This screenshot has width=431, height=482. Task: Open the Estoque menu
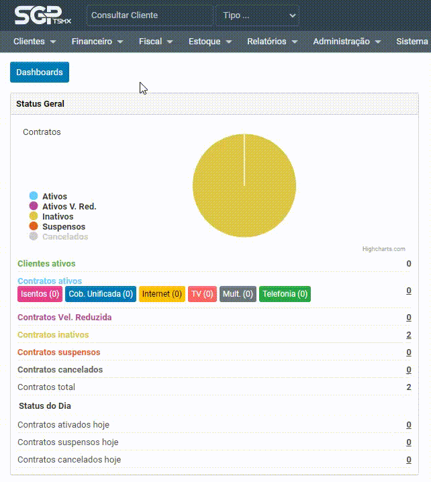pyautogui.click(x=210, y=42)
